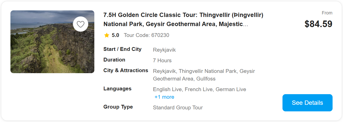Click the '7 Hours' duration value
Viewport: 343px width, 122px height.
(x=162, y=60)
